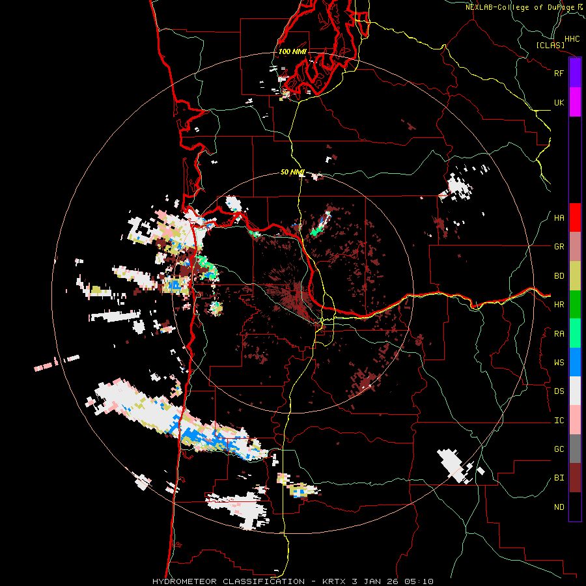
Task: Pick the dark green HR legend swatch
Action: point(575,304)
